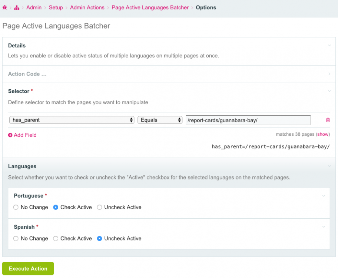Image resolution: width=338 pixels, height=278 pixels.
Task: Click the Execute Action button
Action: pyautogui.click(x=28, y=269)
